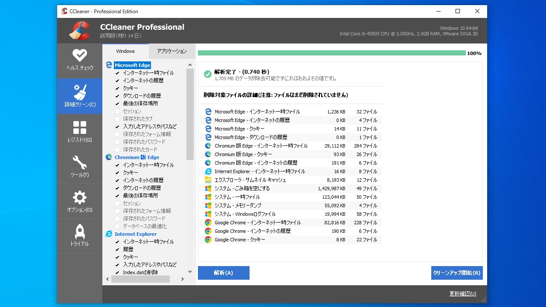Click Windows icon of システム - Windowsログファイル
The width and height of the screenshot is (546, 307).
point(208,214)
